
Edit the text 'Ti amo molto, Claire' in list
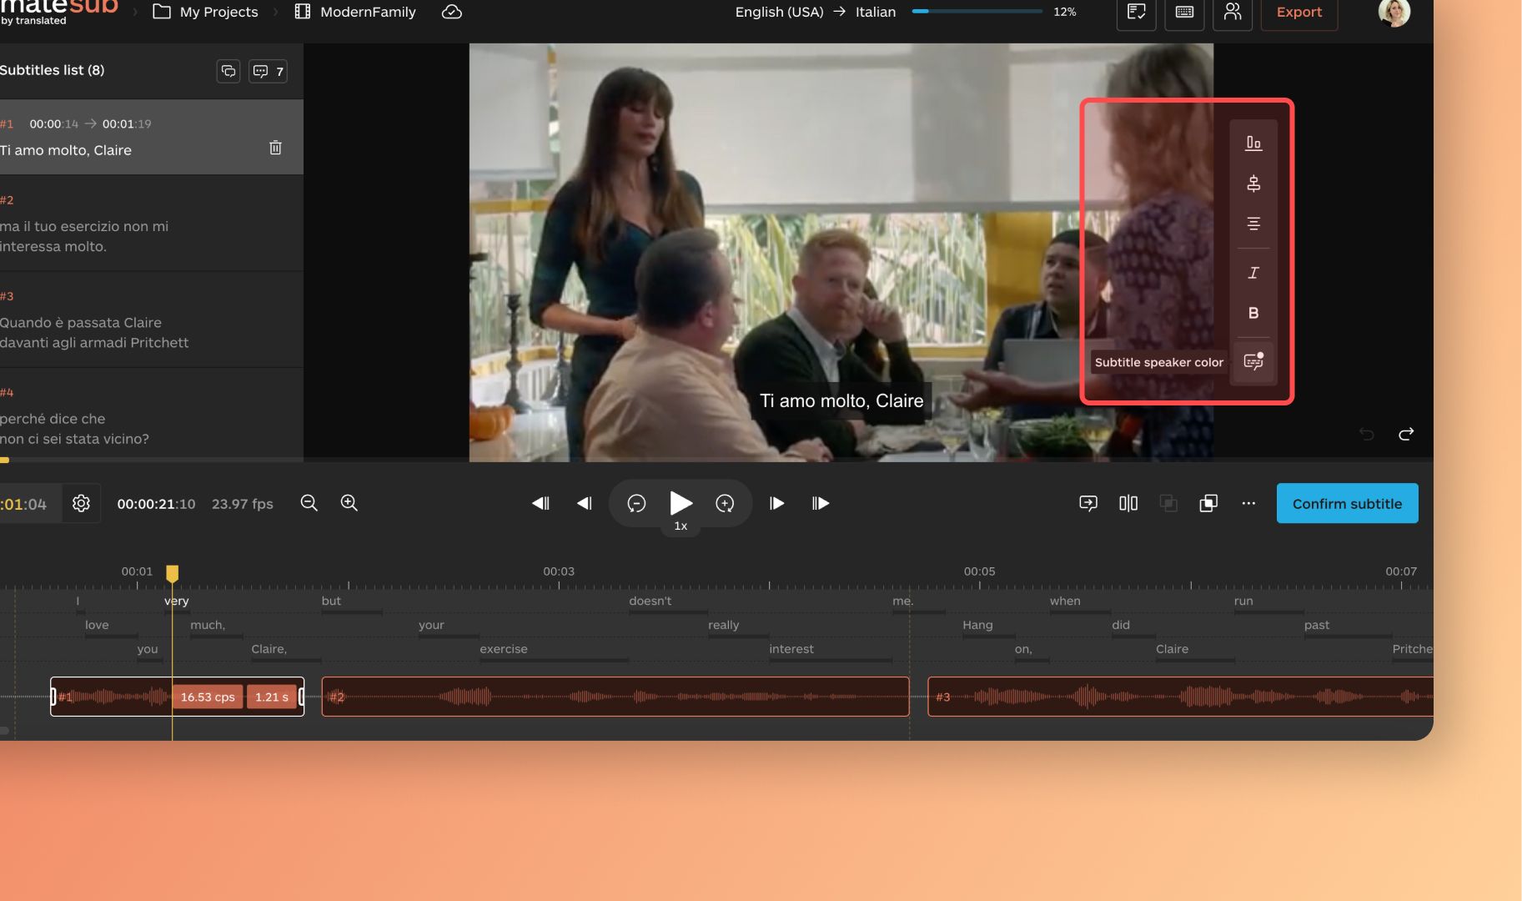pos(66,150)
